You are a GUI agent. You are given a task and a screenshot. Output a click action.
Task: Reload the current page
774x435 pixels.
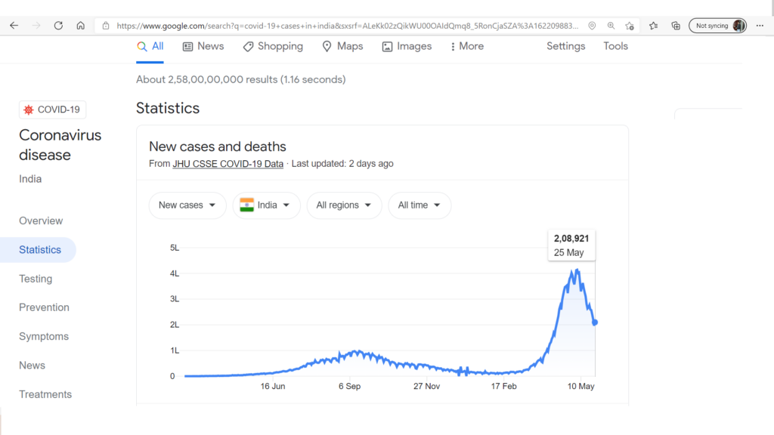click(x=58, y=26)
